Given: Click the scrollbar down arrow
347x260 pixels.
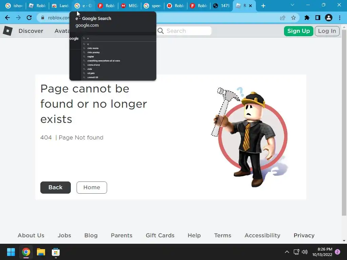Looking at the screenshot, I should pyautogui.click(x=344, y=241).
